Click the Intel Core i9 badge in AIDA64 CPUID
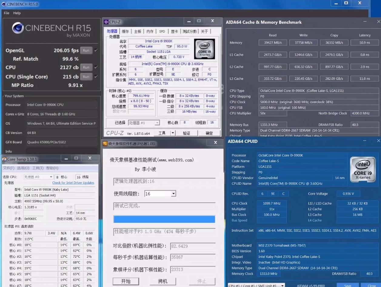Viewport: 381px width, 287px height. pos(363,170)
